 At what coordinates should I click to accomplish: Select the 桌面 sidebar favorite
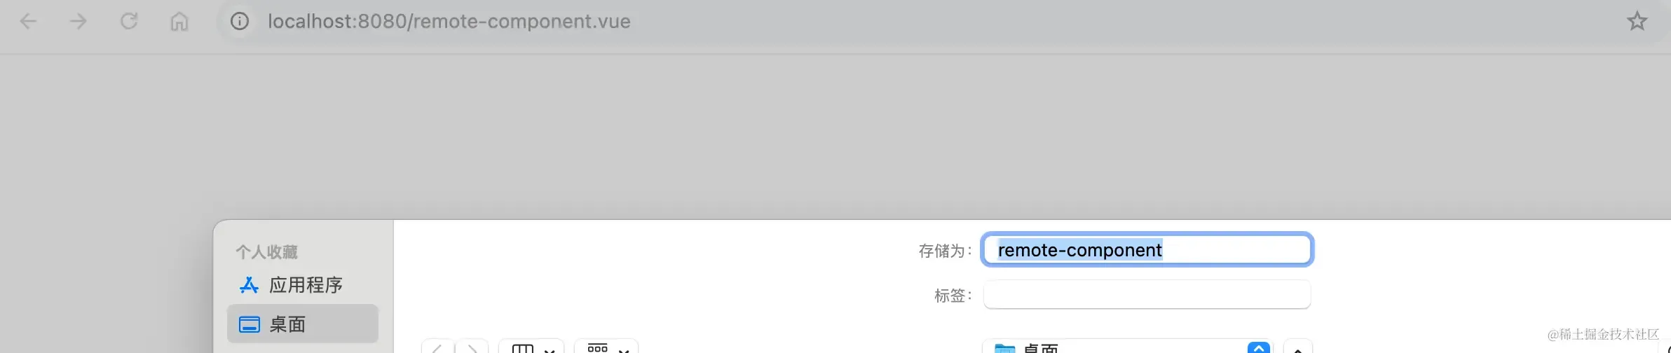(303, 324)
